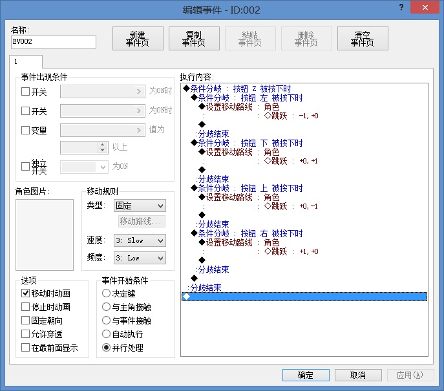Click the 确定 button
This screenshot has width=444, height=391.
click(x=306, y=375)
